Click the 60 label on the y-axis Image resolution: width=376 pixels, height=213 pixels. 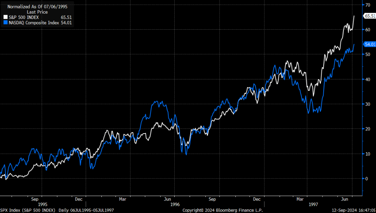coord(368,30)
